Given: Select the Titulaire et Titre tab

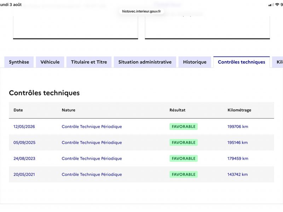Looking at the screenshot, I should pos(89,62).
